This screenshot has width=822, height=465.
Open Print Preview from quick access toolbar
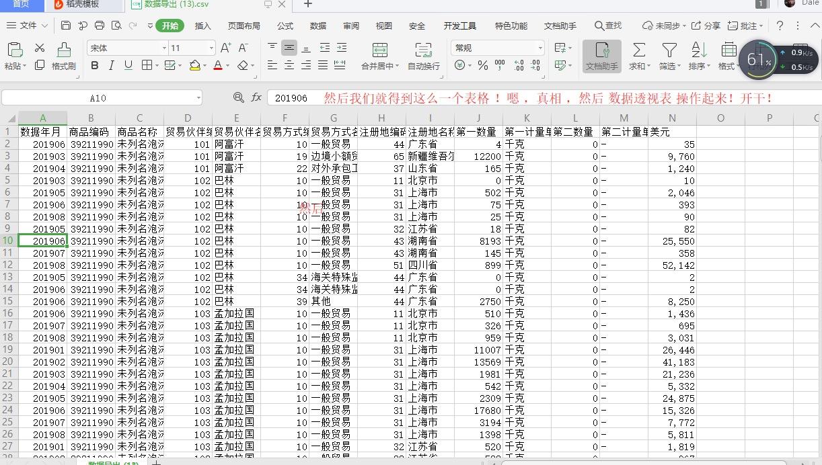[x=116, y=26]
